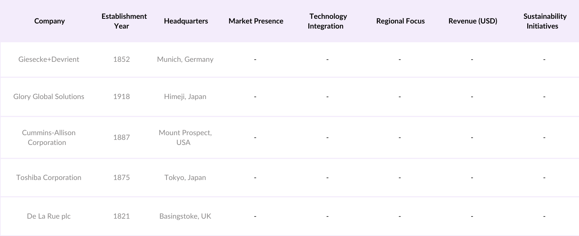
Task: Select the Regional Focus column header
Action: pos(400,21)
